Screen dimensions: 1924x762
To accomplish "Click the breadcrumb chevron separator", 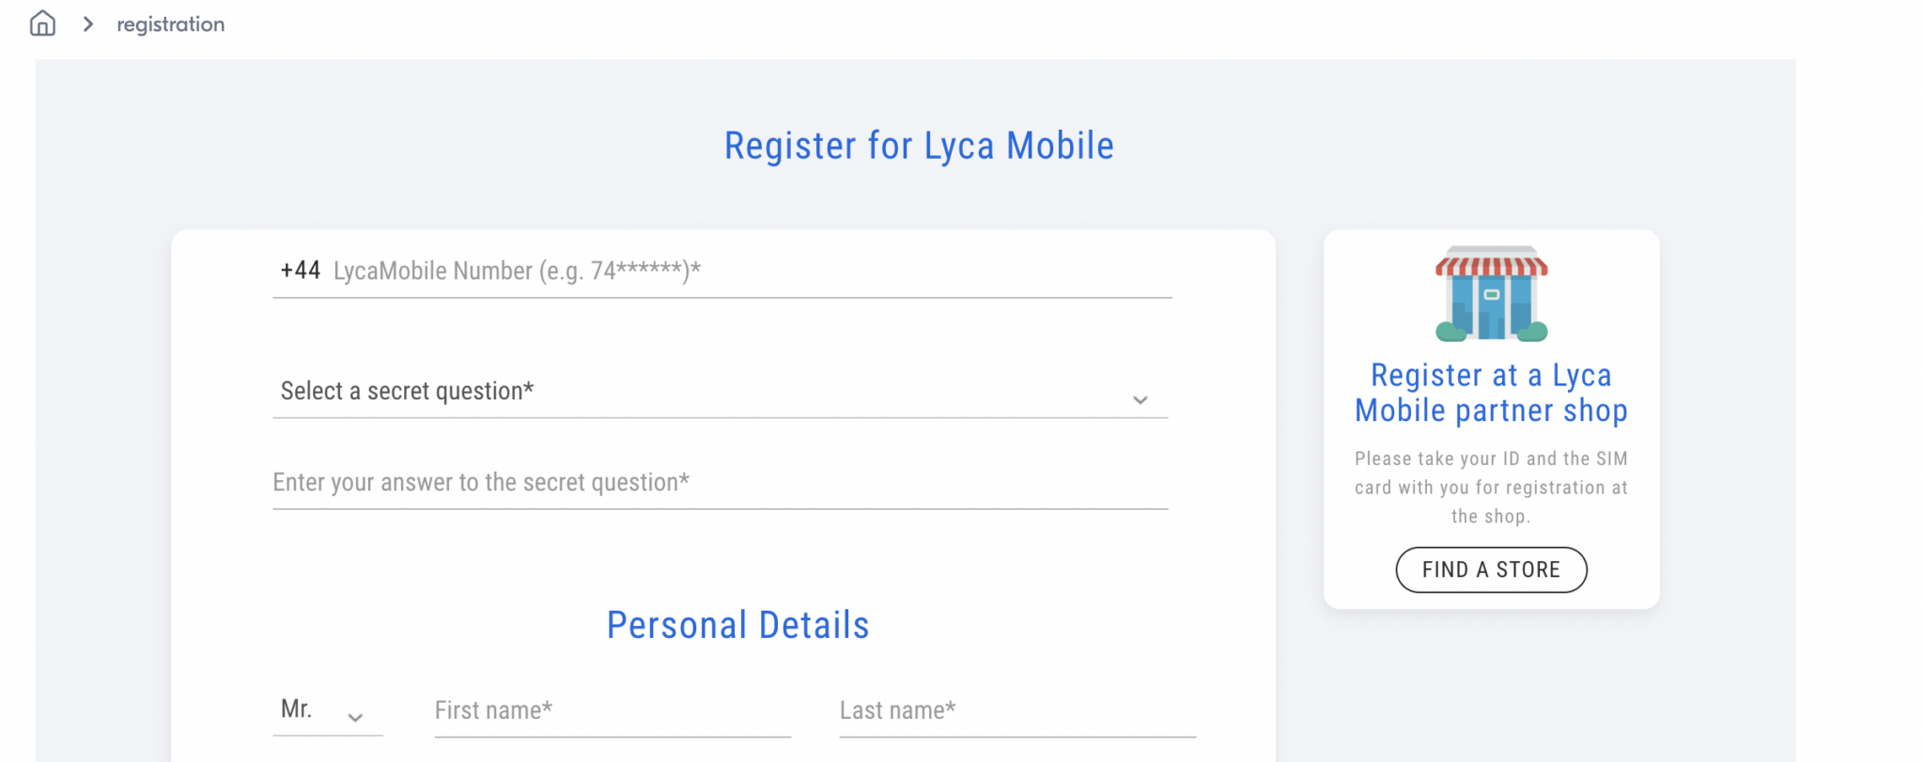I will pos(87,24).
